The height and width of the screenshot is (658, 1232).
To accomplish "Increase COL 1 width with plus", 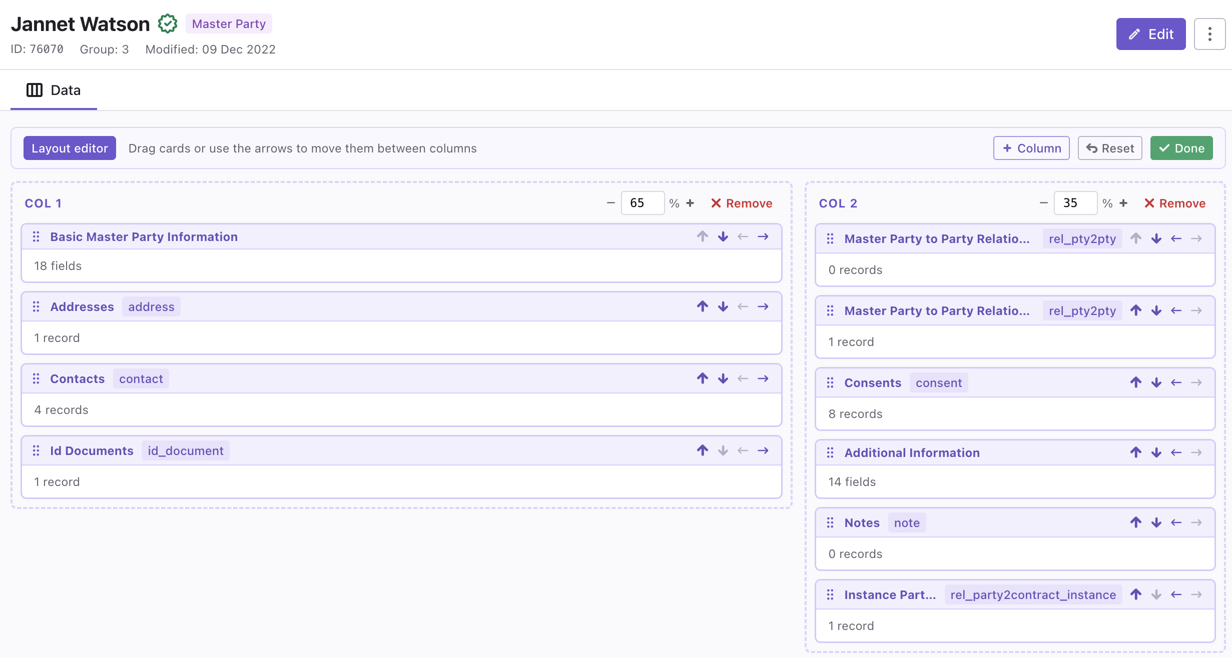I will pyautogui.click(x=690, y=203).
